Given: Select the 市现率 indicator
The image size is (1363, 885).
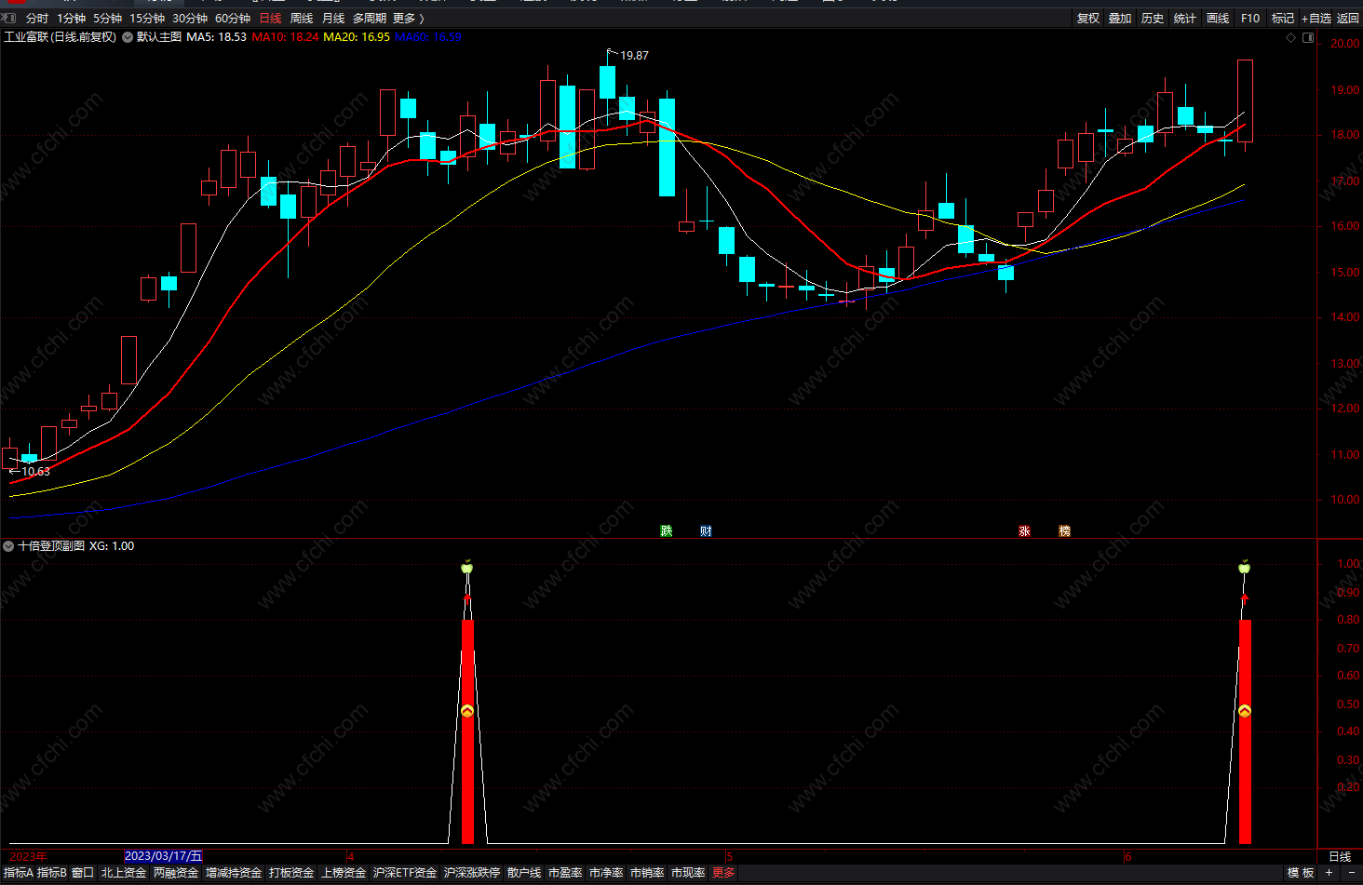Looking at the screenshot, I should [x=688, y=873].
